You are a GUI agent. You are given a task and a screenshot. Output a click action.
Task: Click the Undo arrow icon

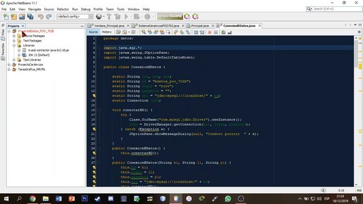[40, 16]
